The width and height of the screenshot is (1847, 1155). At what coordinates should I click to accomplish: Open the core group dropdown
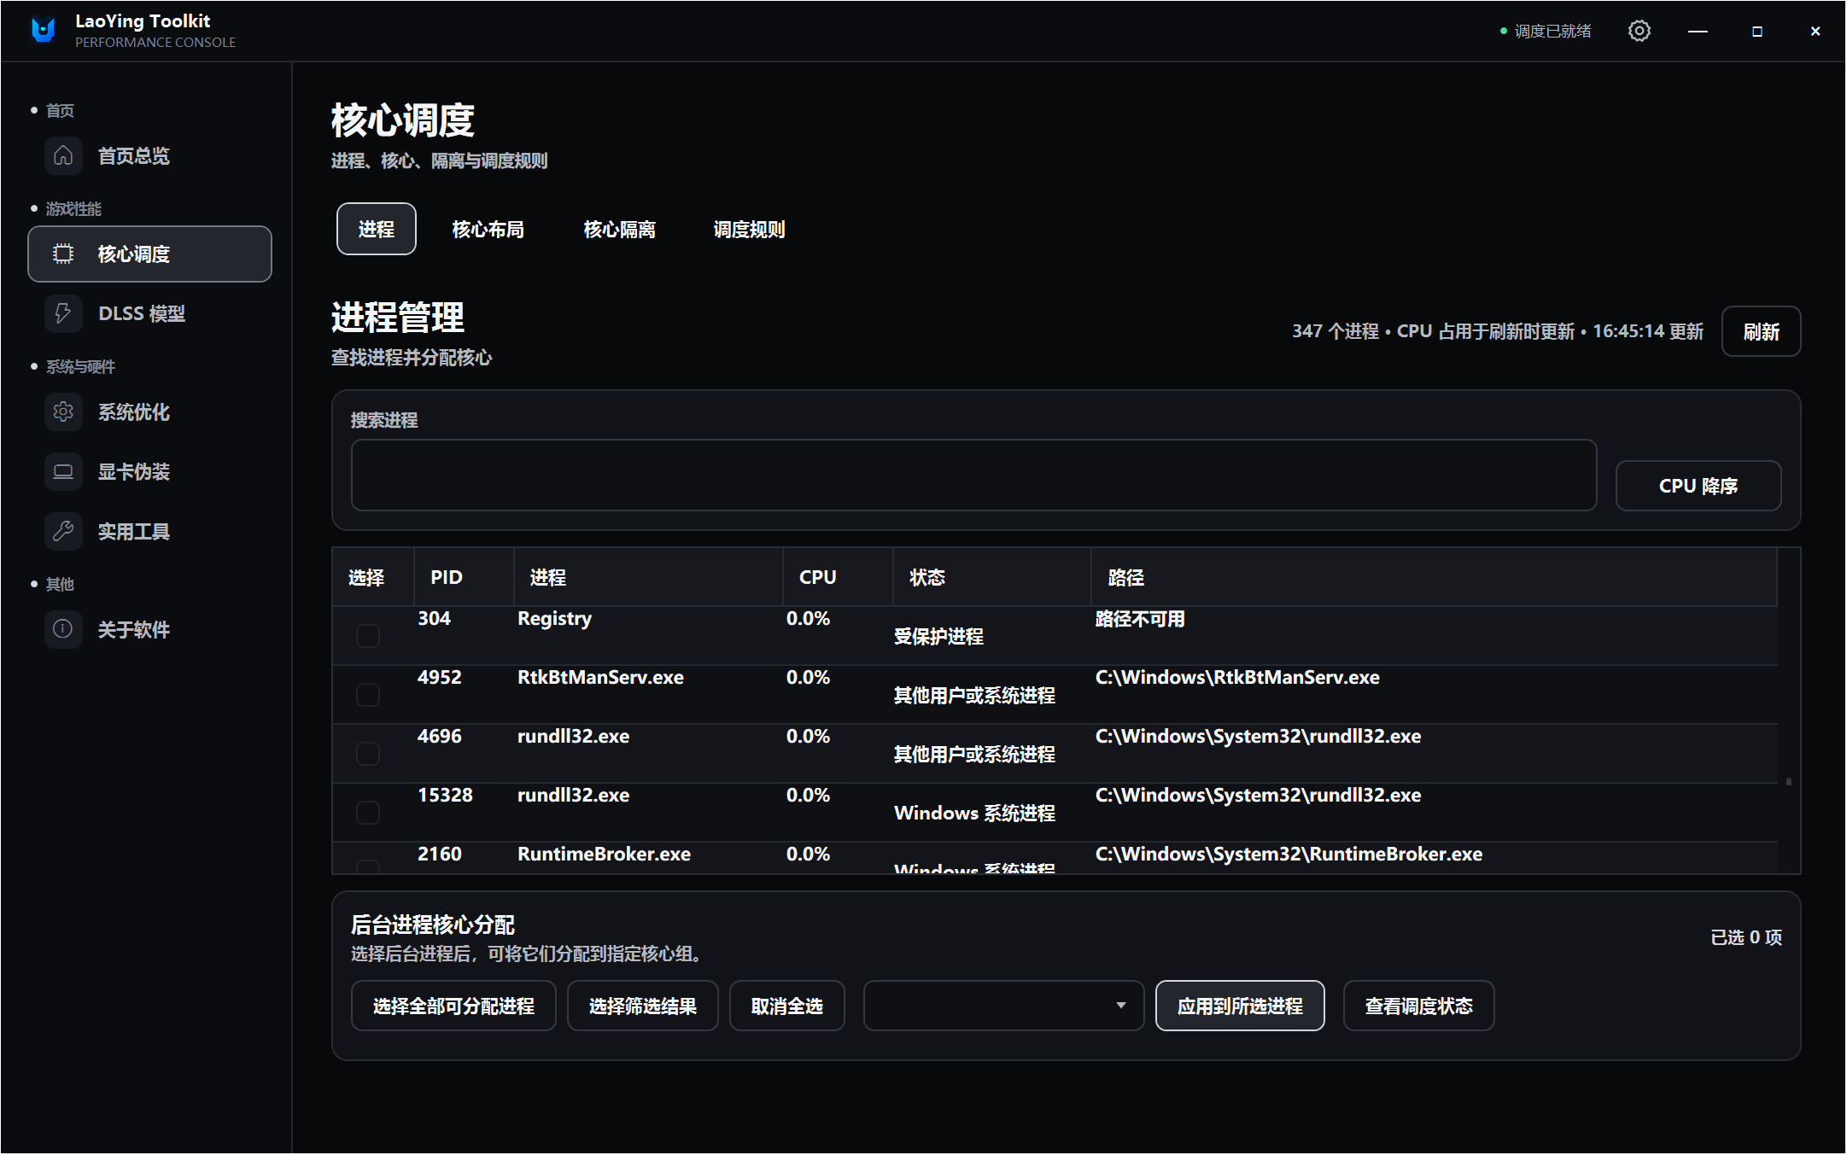tap(1003, 1006)
